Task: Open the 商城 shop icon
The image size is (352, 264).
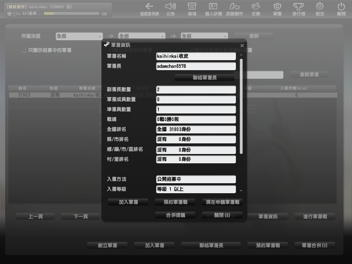Action: (x=192, y=9)
